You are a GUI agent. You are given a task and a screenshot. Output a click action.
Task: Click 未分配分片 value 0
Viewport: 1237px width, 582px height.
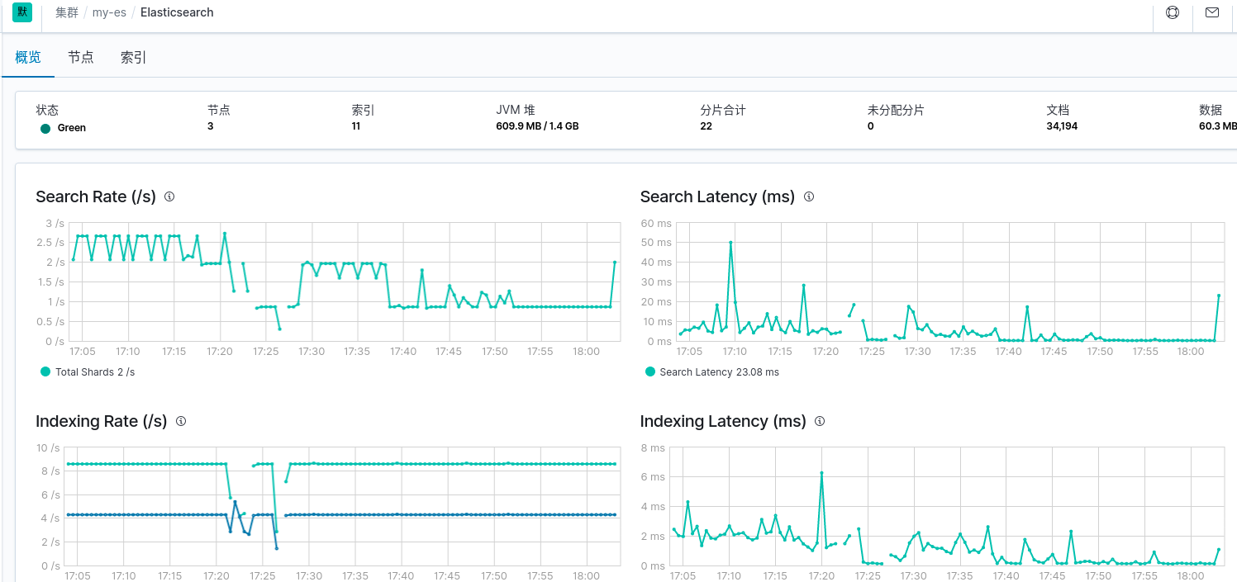(871, 126)
